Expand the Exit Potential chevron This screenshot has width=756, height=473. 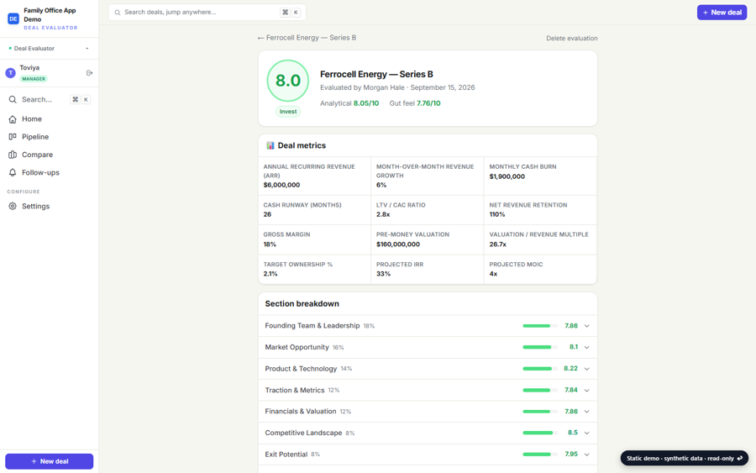pyautogui.click(x=587, y=455)
